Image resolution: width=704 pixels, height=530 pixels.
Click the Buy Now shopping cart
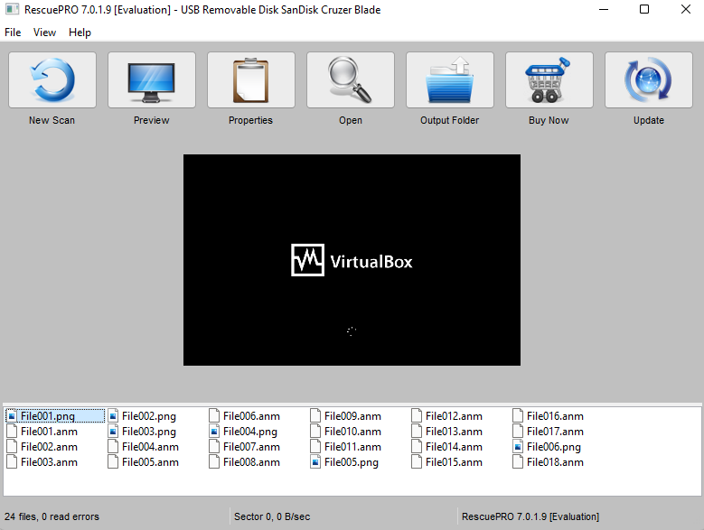pyautogui.click(x=549, y=80)
